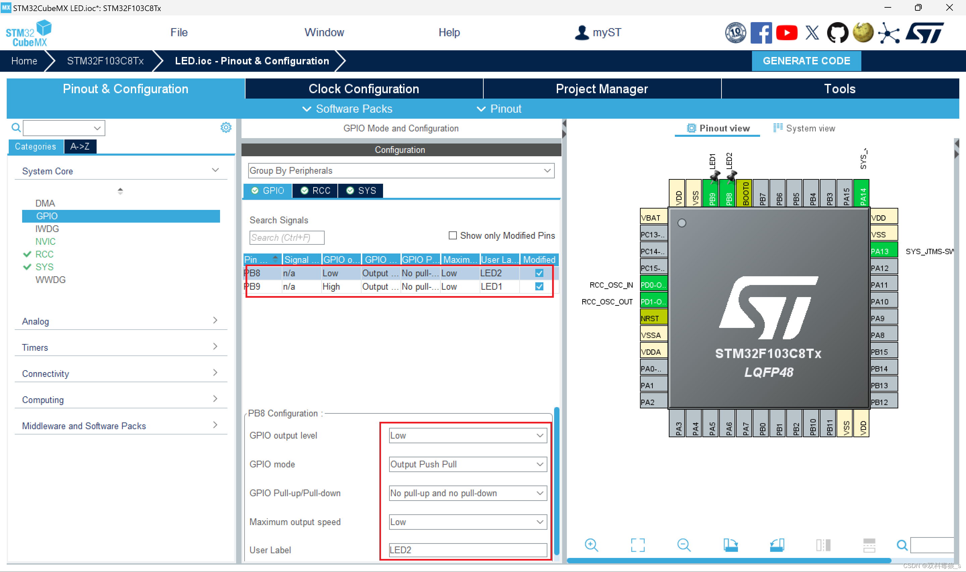966x572 pixels.
Task: Switch to the A->Z list tab
Action: tap(80, 146)
